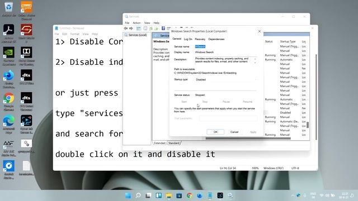This screenshot has width=358, height=201.
Task: Click the Forward arrow in Services toolbar
Action: pyautogui.click(x=131, y=28)
